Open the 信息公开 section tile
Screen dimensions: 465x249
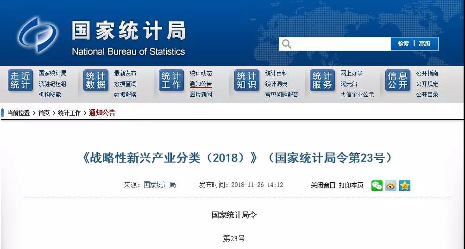[x=398, y=81]
